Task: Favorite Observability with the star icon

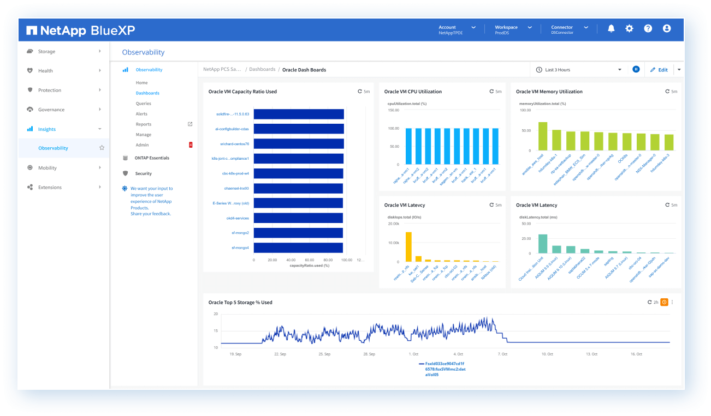Action: tap(102, 148)
